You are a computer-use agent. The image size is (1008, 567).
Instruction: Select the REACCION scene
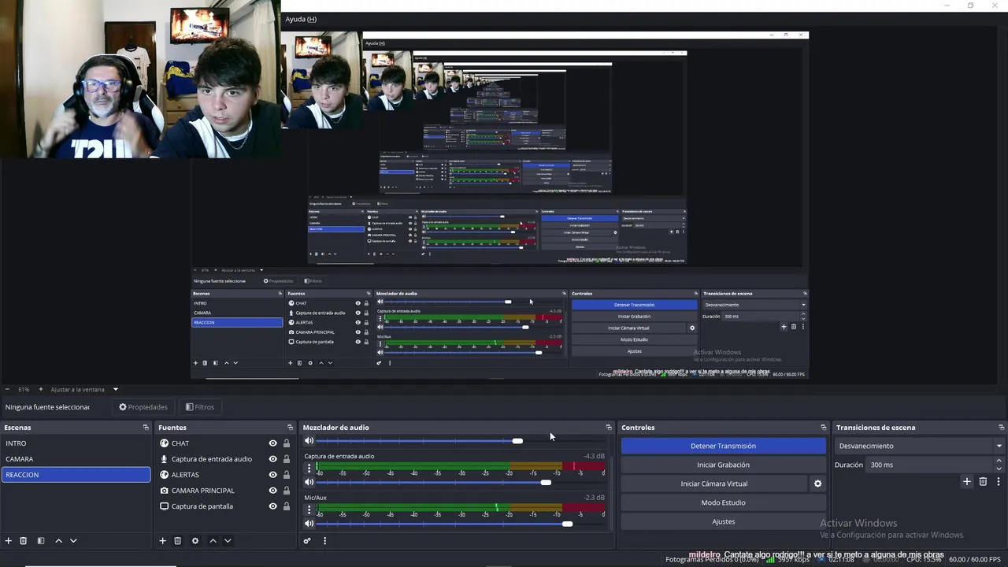[76, 475]
